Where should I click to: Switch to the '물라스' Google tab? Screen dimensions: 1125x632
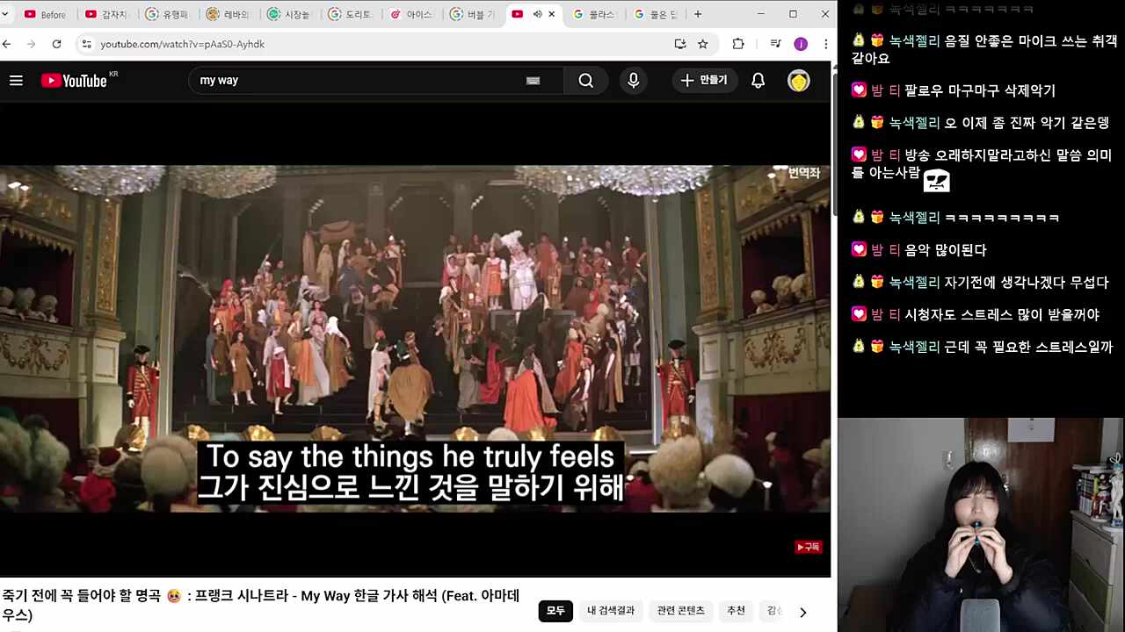pyautogui.click(x=594, y=14)
